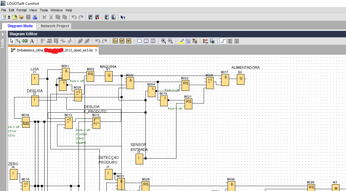The height and width of the screenshot is (191, 346).
Task: Click the PC to LOGO download icon
Action: [x=106, y=17]
